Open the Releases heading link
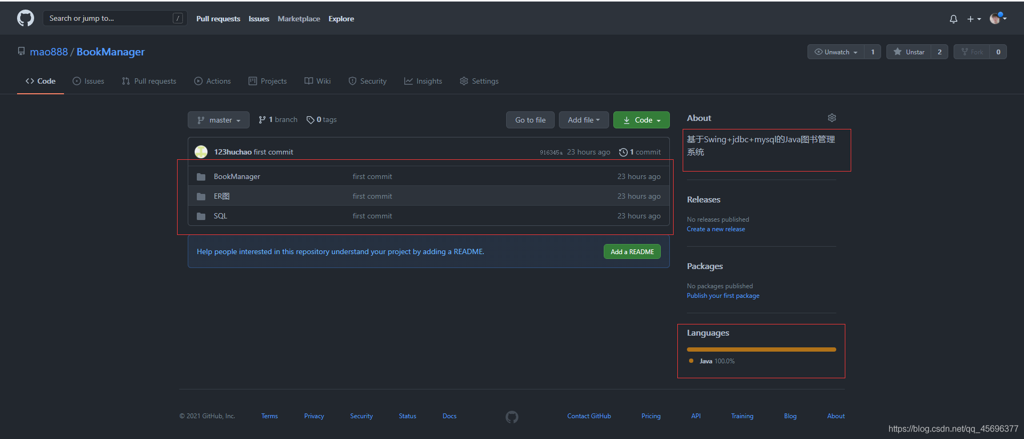 pos(703,200)
